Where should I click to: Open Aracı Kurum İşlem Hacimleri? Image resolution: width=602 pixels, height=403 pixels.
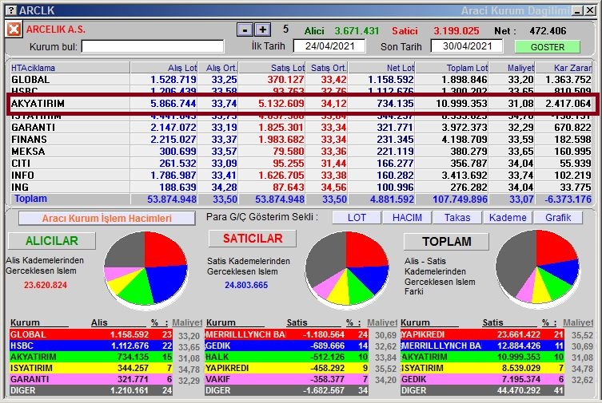coord(107,219)
